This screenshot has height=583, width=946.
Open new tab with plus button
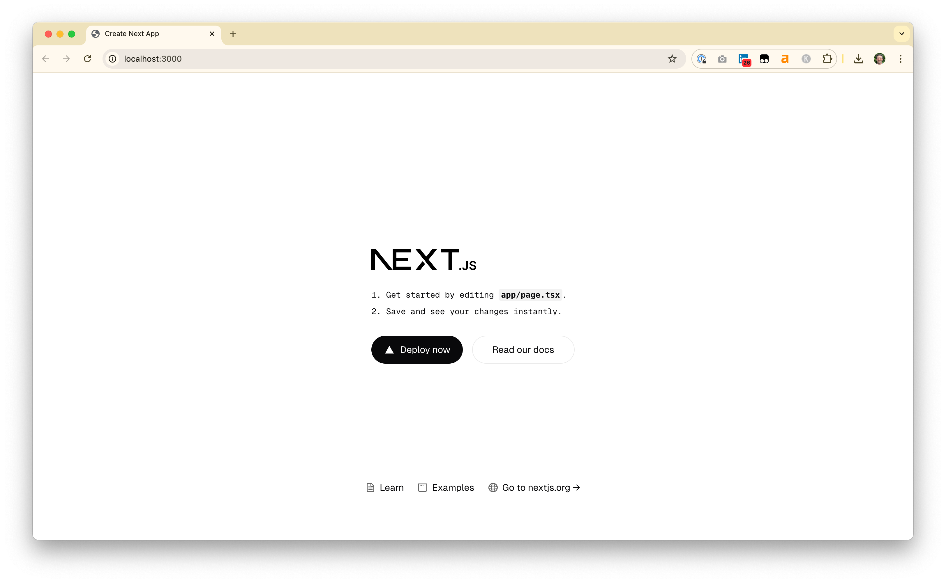(233, 33)
